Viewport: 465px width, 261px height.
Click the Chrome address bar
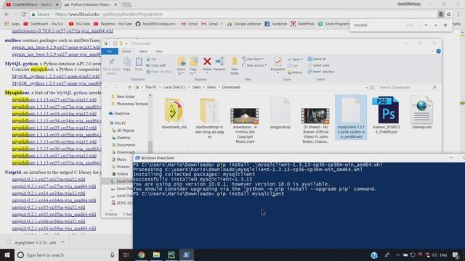click(232, 14)
